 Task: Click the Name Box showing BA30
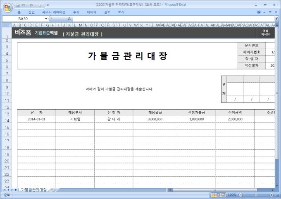pyautogui.click(x=23, y=19)
